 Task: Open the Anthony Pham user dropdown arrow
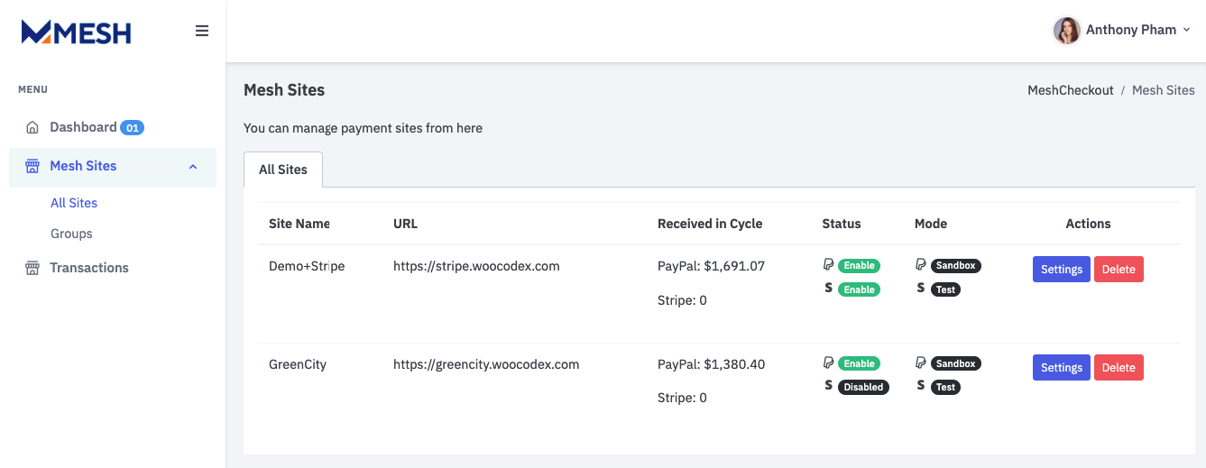click(x=1186, y=30)
